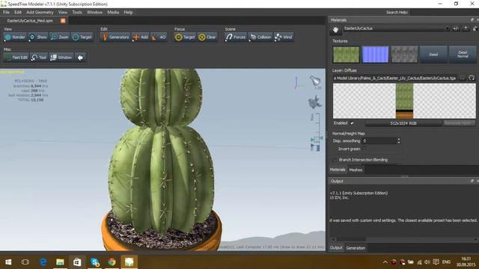Click the wind fan icon in viewport

coord(314,102)
